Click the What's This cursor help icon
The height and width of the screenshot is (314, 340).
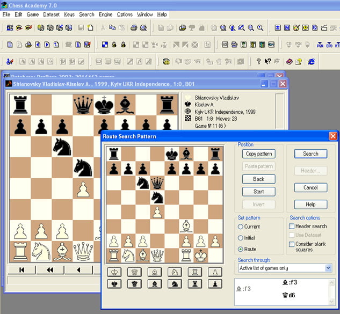pyautogui.click(x=267, y=62)
